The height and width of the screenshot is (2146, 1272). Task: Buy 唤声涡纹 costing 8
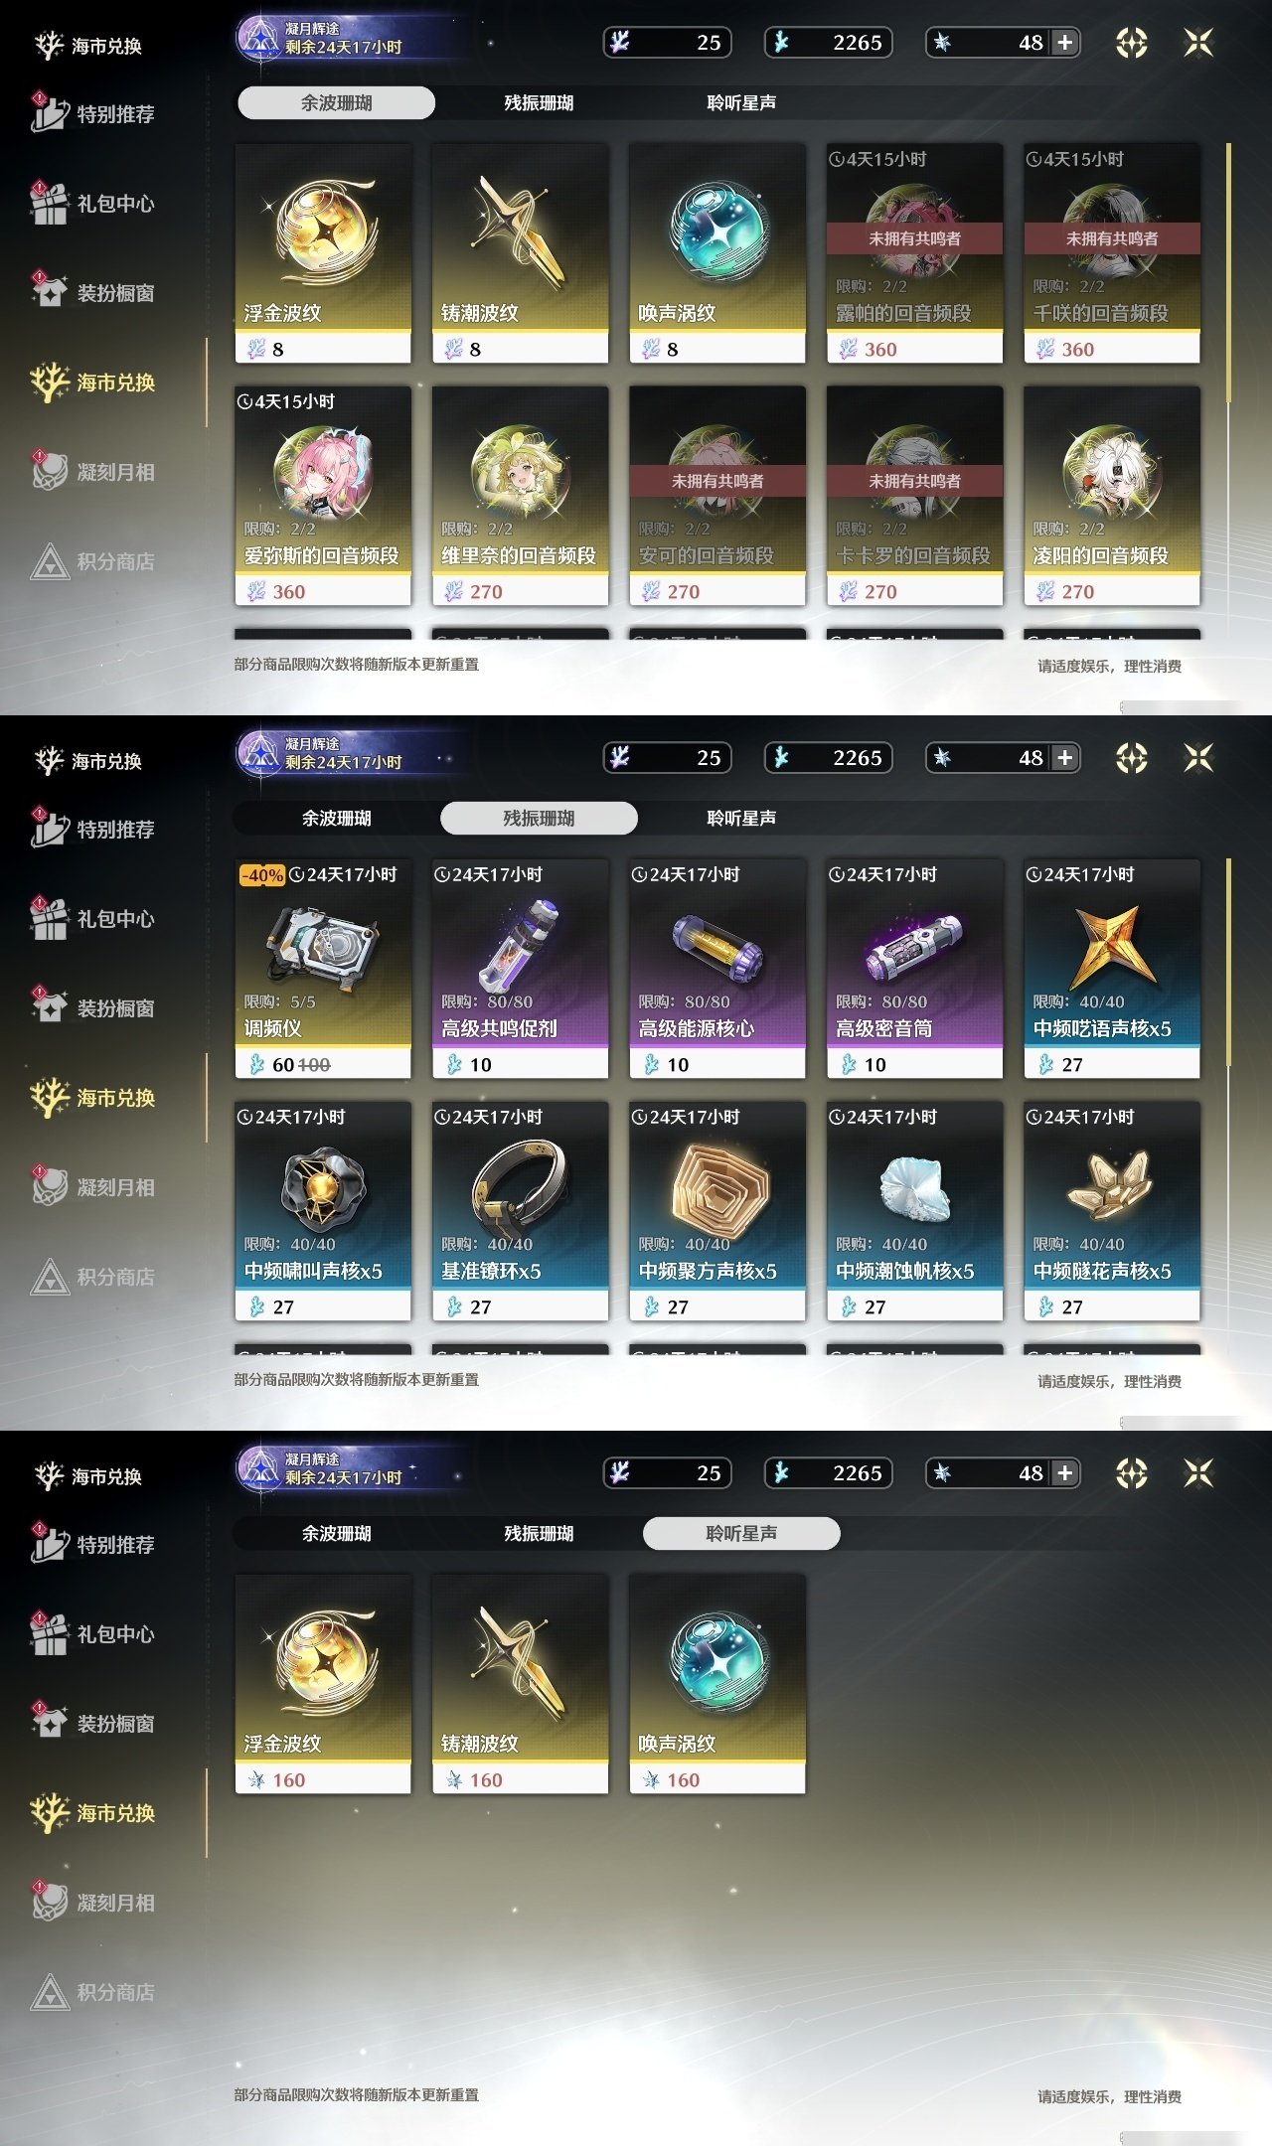pos(716,252)
